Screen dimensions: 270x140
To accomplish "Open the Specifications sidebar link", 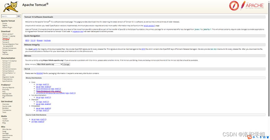I will [7, 81].
